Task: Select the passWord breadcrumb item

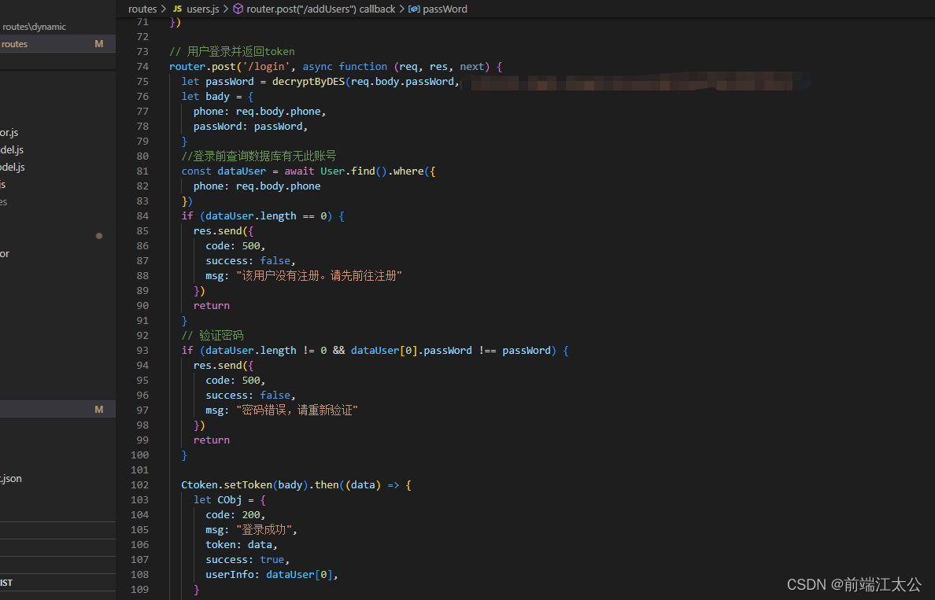Action: coord(445,9)
